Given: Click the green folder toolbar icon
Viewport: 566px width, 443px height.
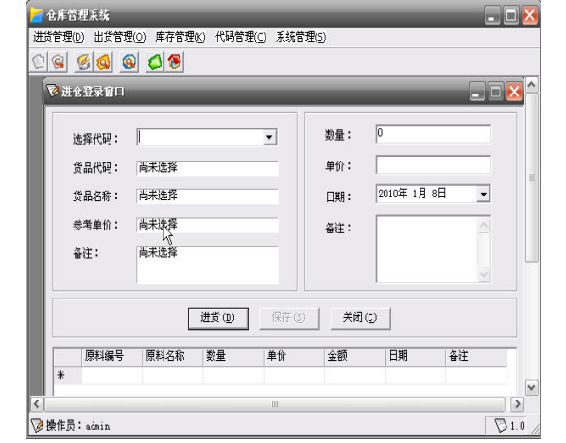Looking at the screenshot, I should 155,61.
